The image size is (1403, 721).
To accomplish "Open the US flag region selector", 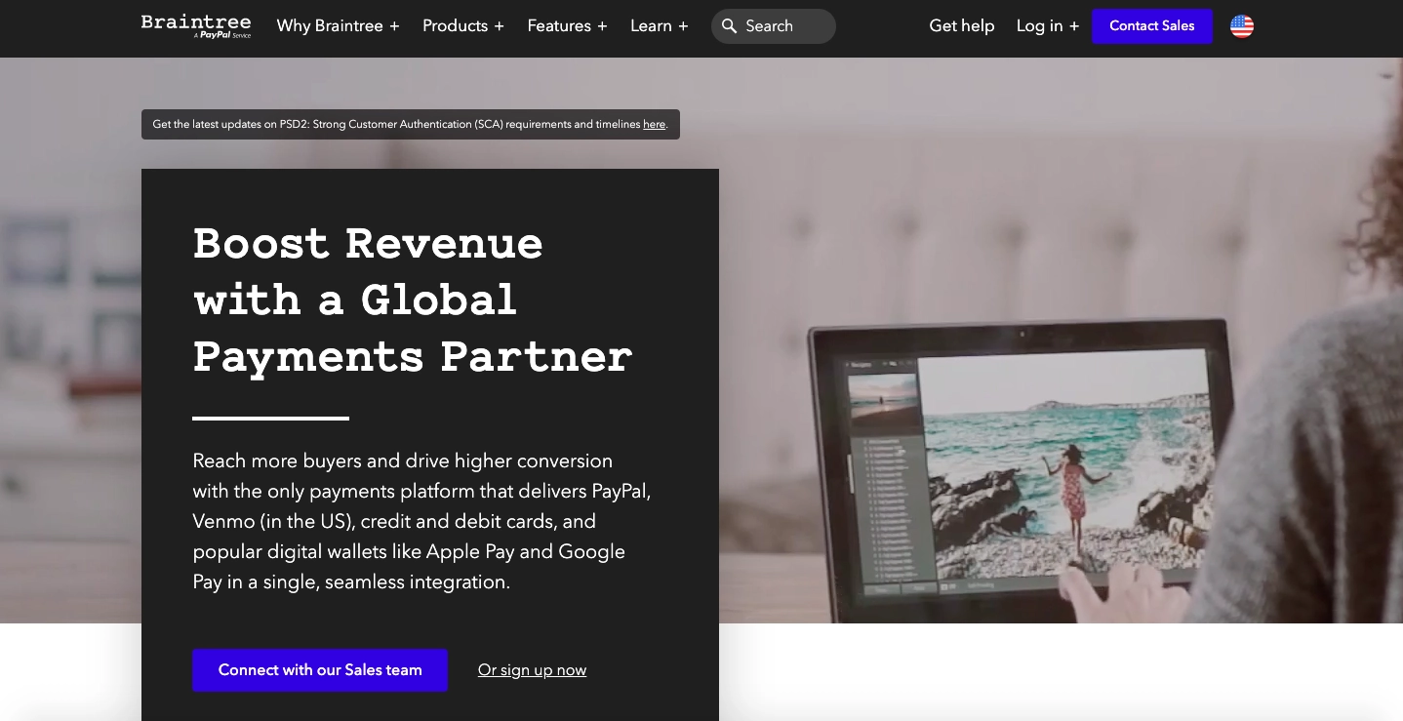I will click(1242, 26).
